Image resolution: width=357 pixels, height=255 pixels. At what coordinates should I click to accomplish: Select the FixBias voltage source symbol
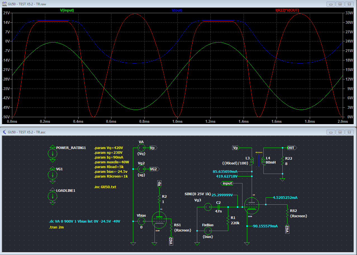208,231
